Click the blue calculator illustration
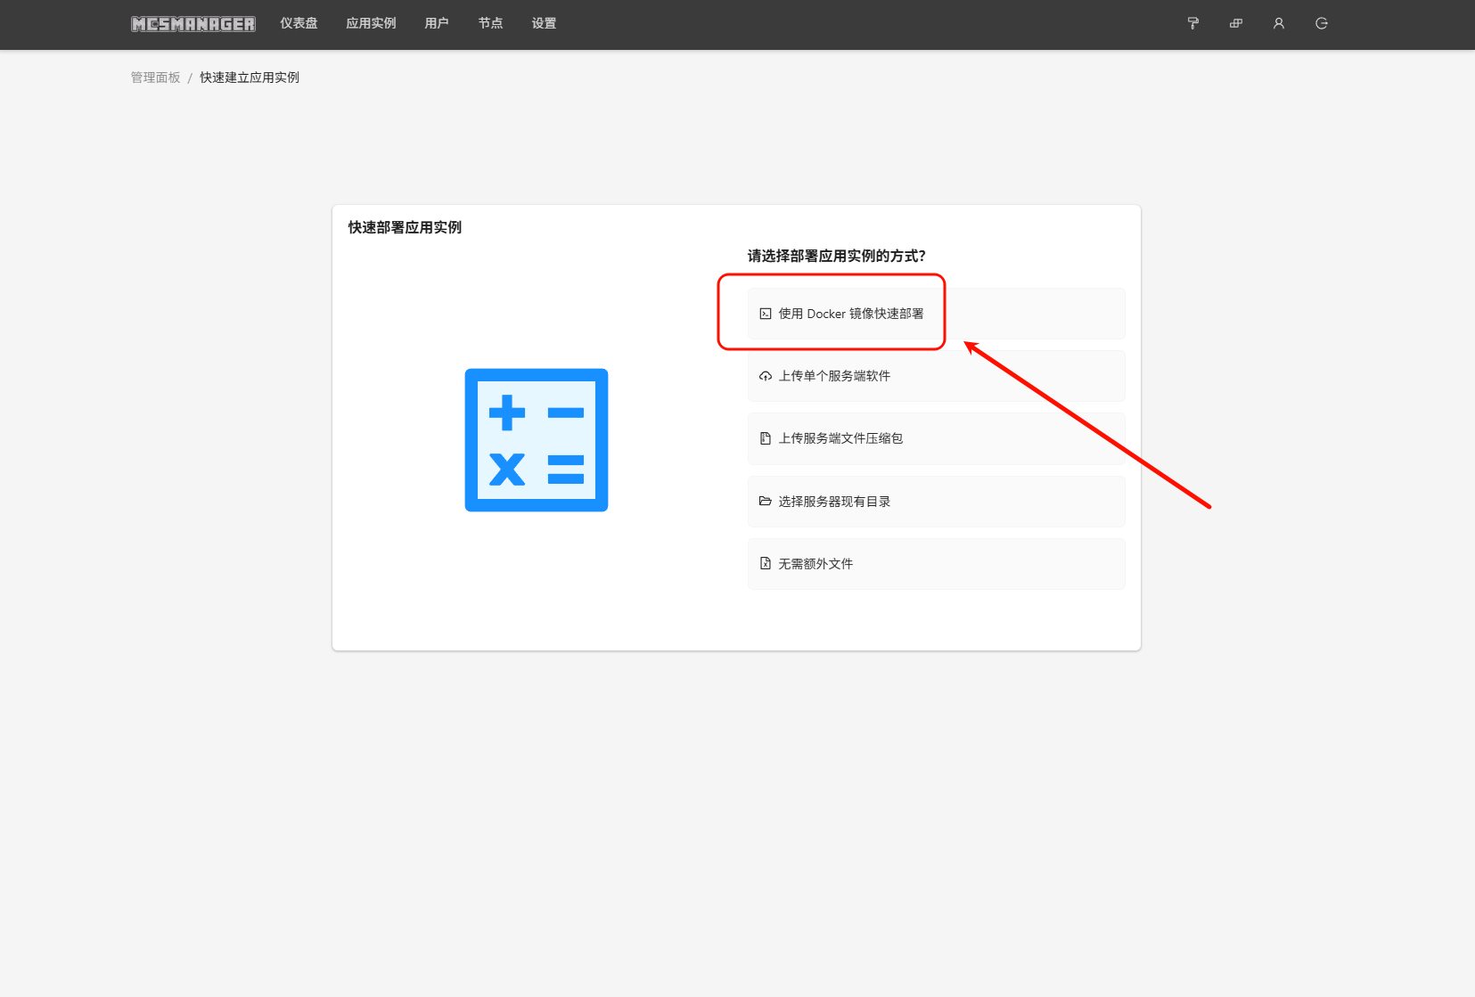1475x997 pixels. click(537, 440)
